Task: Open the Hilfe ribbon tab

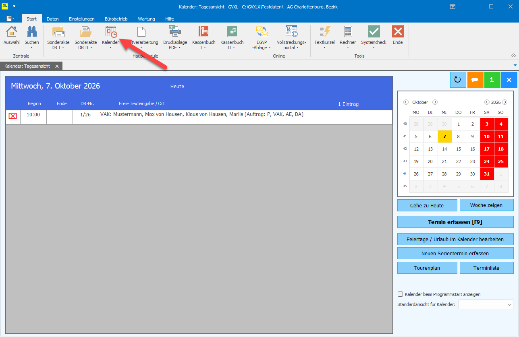Action: (x=170, y=19)
